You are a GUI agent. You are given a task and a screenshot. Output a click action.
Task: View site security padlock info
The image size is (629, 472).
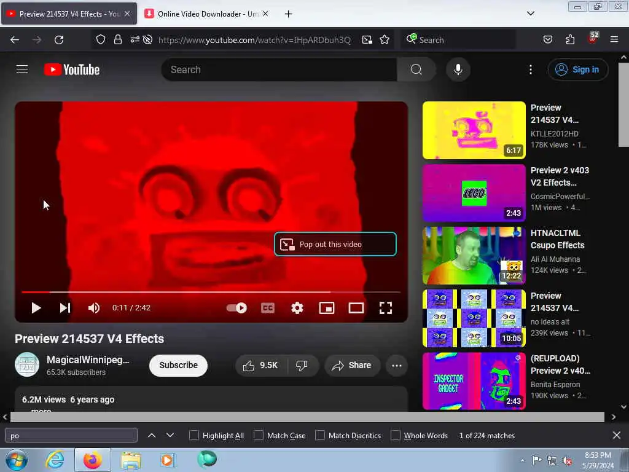[117, 39]
